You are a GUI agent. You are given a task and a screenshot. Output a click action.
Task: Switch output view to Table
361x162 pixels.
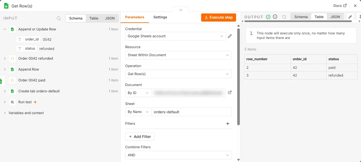tap(319, 17)
